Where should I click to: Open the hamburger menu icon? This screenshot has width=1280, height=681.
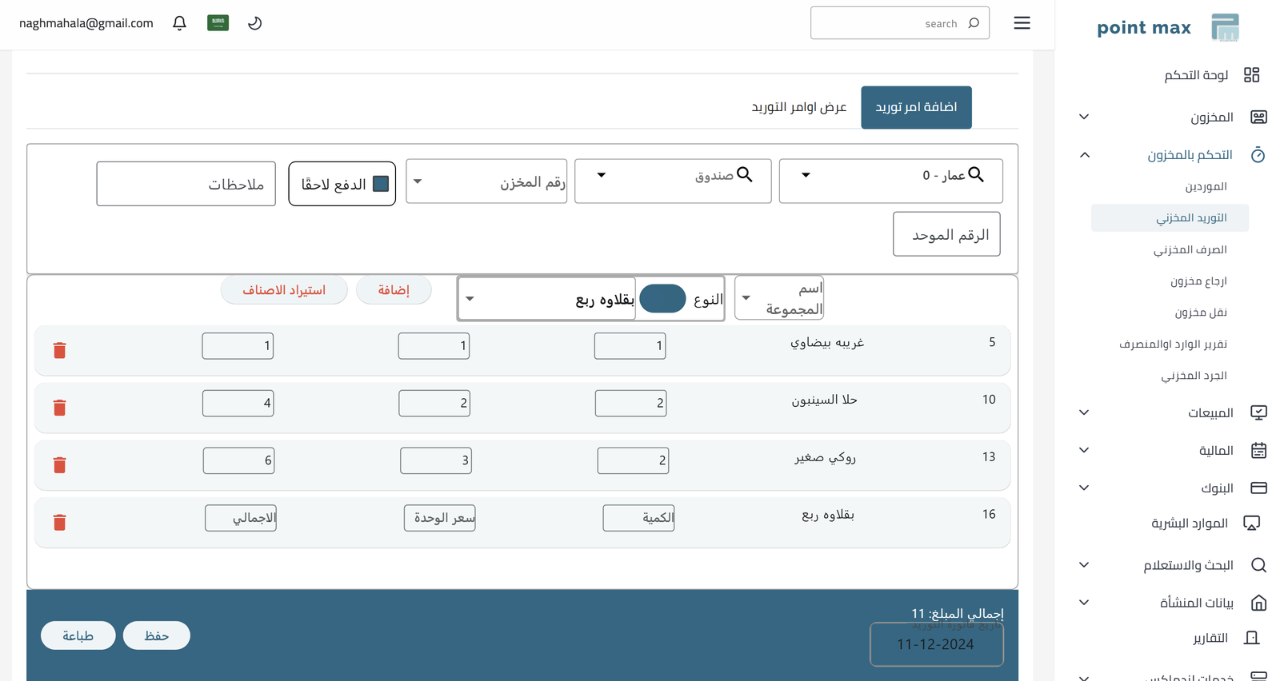tap(1022, 23)
